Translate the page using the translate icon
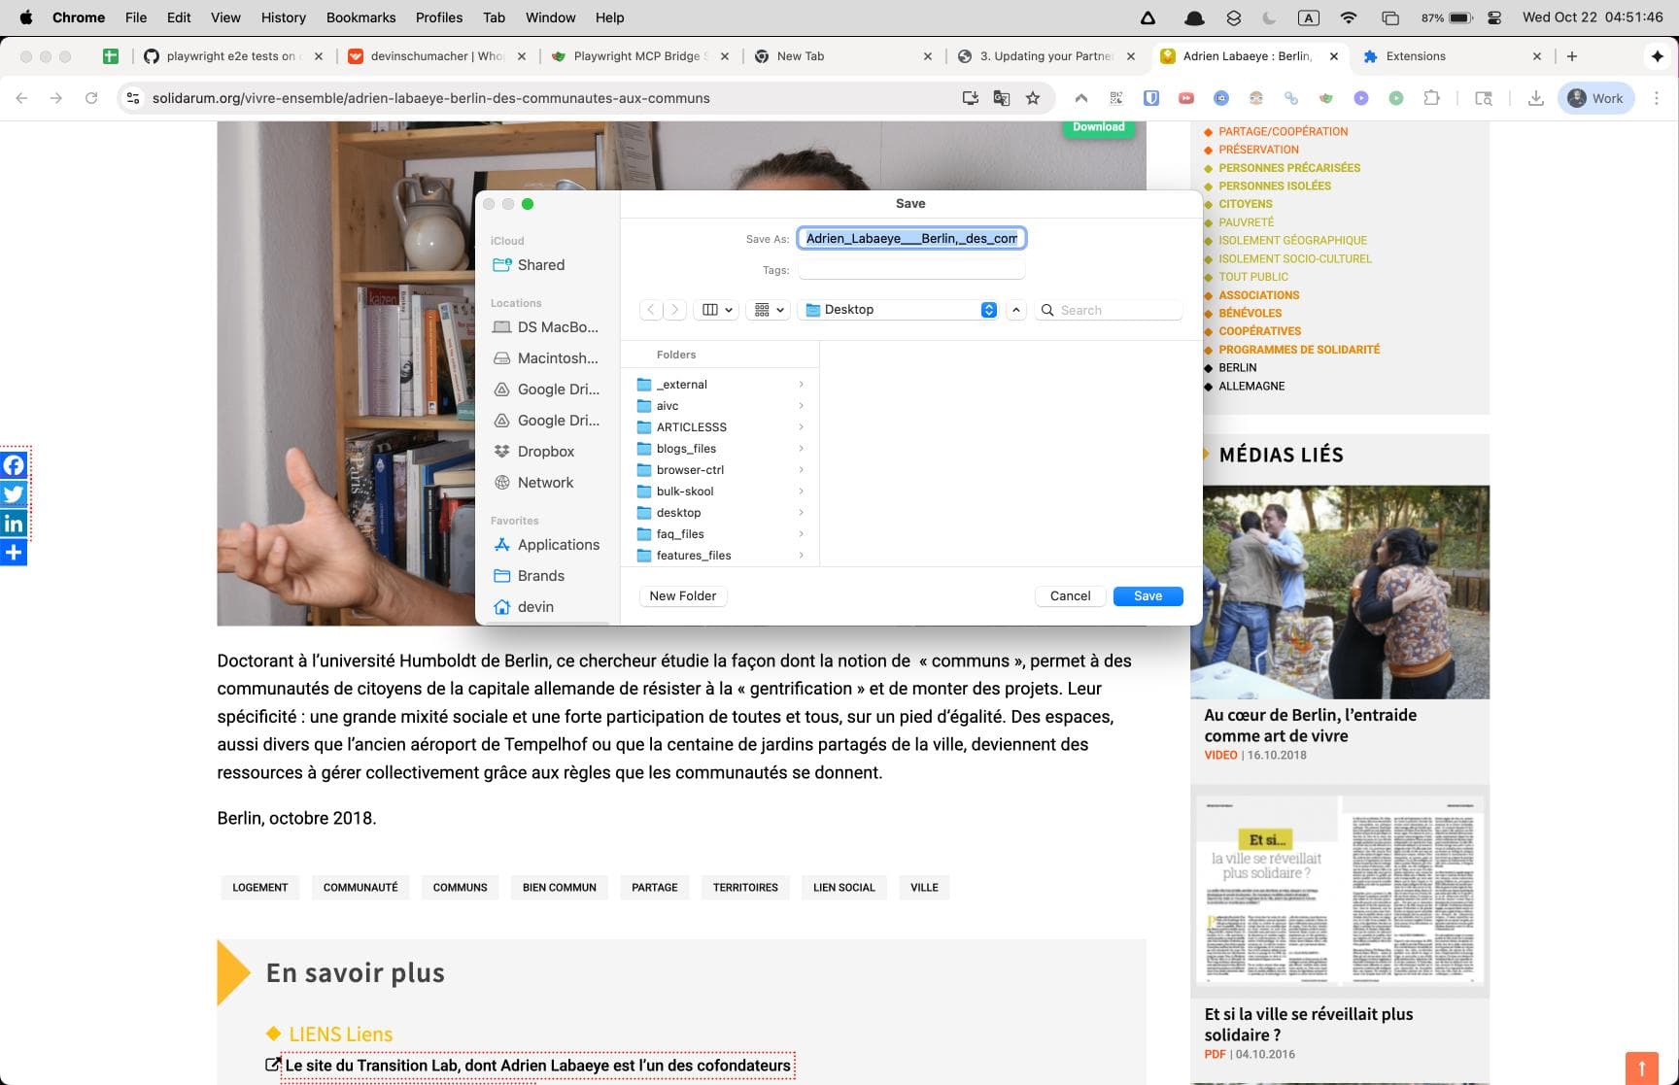This screenshot has width=1679, height=1085. point(1002,97)
